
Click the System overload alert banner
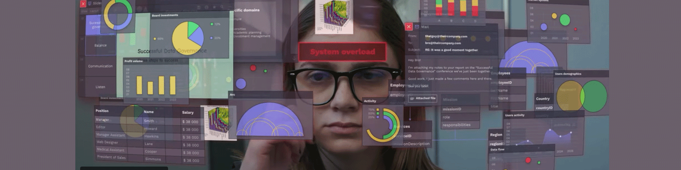coord(342,52)
